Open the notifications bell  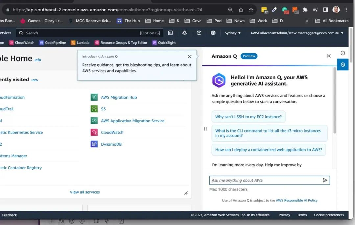coord(184,33)
